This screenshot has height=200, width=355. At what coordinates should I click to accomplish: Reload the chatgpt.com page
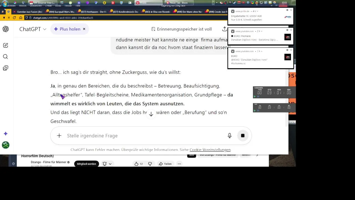(x=14, y=17)
